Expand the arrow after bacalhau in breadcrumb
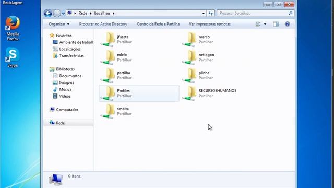Viewport: 334px width, 188px height. coord(114,13)
